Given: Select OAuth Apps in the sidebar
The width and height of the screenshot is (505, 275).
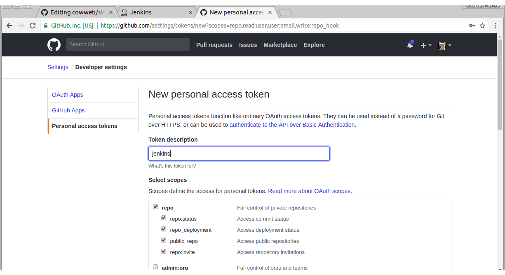Looking at the screenshot, I should [x=68, y=95].
